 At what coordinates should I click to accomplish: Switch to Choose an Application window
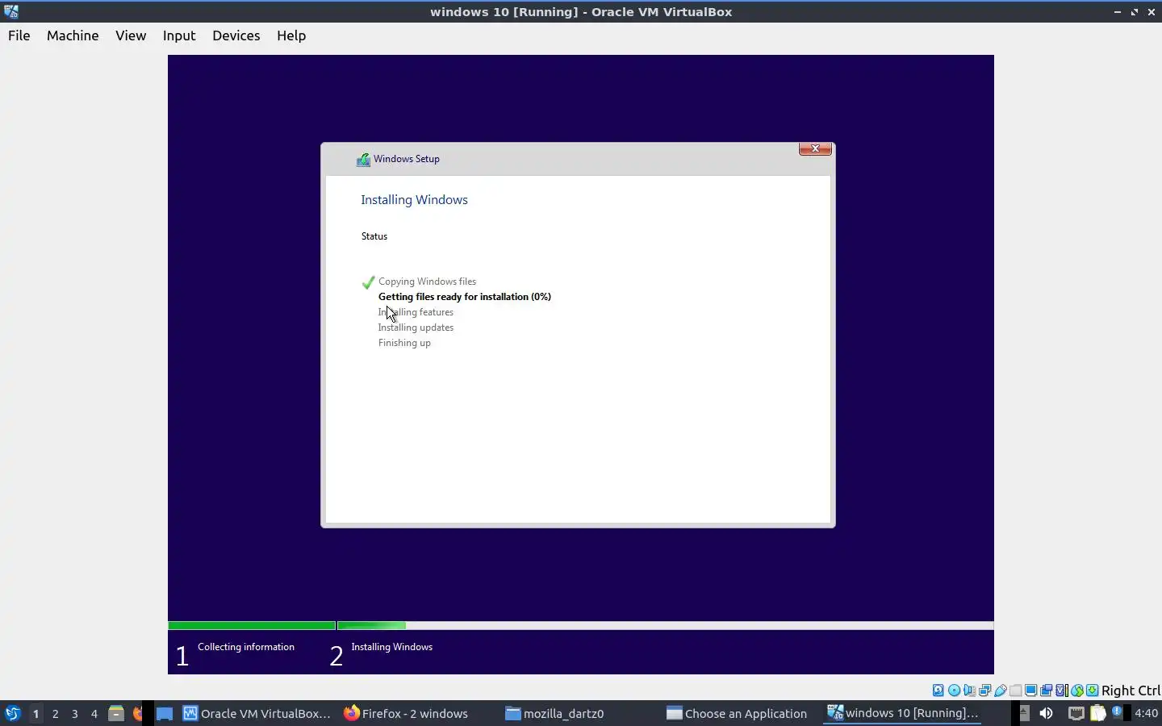(x=737, y=713)
